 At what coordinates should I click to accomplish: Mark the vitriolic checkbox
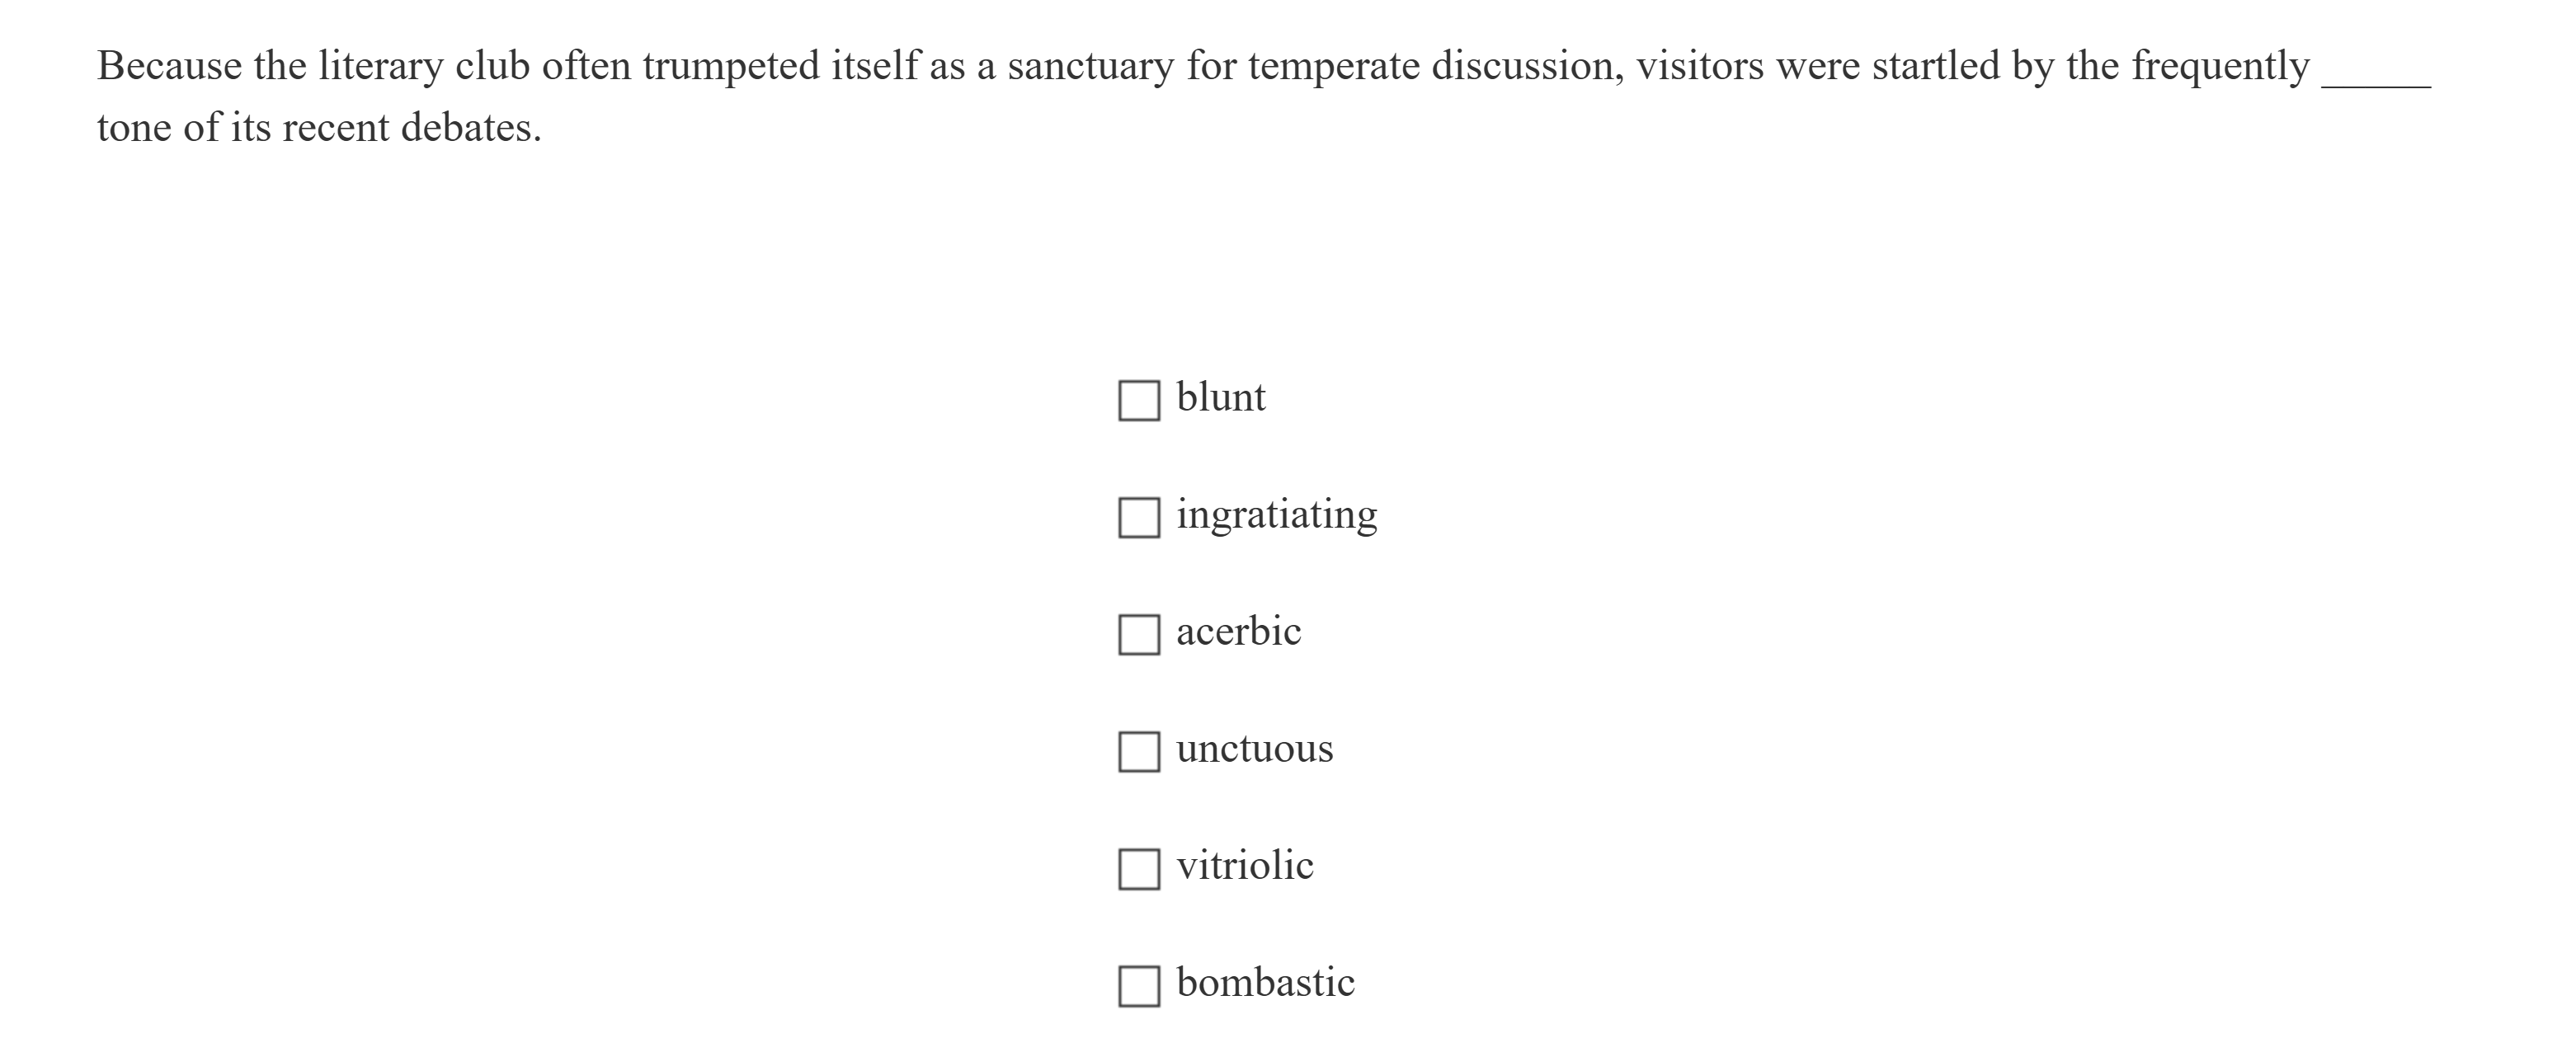click(1138, 868)
